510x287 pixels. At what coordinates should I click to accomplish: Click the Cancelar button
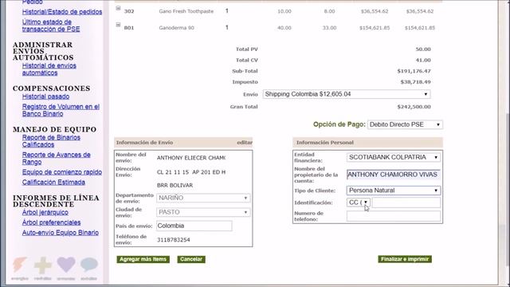click(191, 259)
